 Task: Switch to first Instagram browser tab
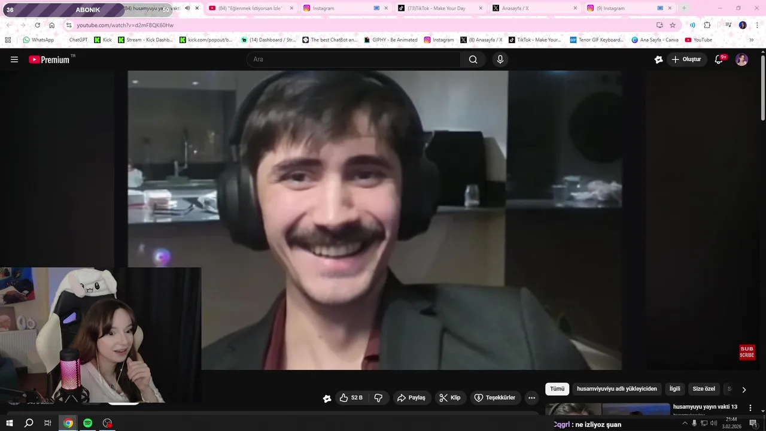[344, 8]
